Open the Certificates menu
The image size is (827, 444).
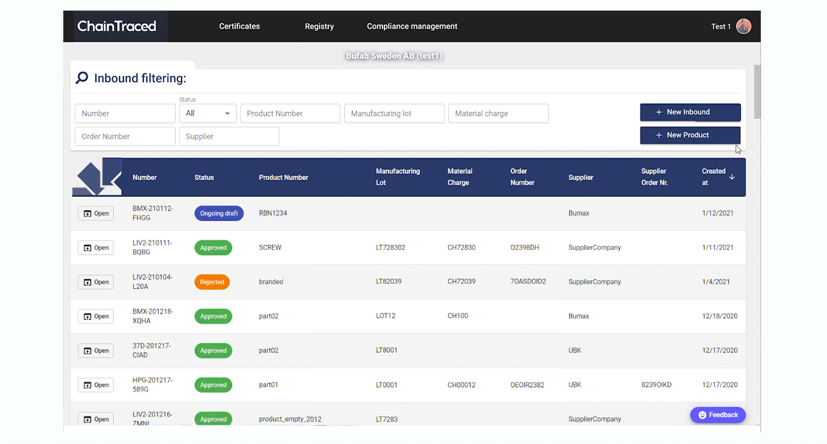tap(239, 26)
